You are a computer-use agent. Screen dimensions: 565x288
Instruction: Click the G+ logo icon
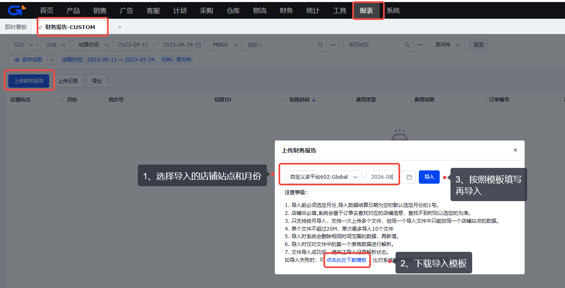point(17,10)
